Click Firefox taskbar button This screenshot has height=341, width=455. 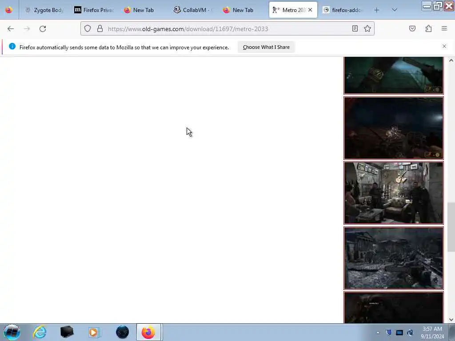148,332
